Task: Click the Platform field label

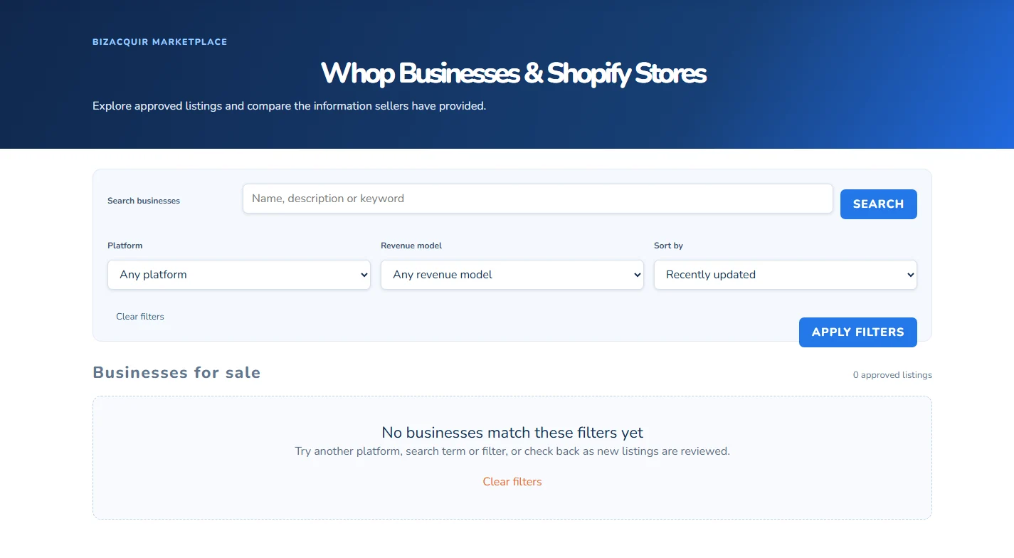Action: [125, 246]
